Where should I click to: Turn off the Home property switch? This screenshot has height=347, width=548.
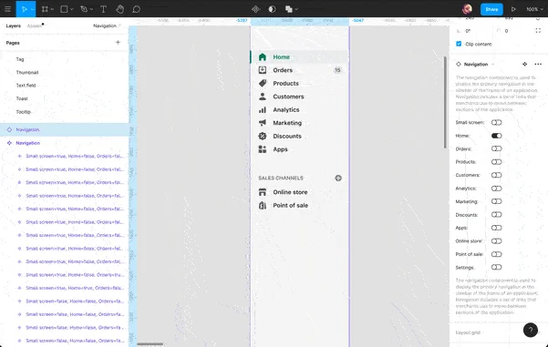[496, 136]
